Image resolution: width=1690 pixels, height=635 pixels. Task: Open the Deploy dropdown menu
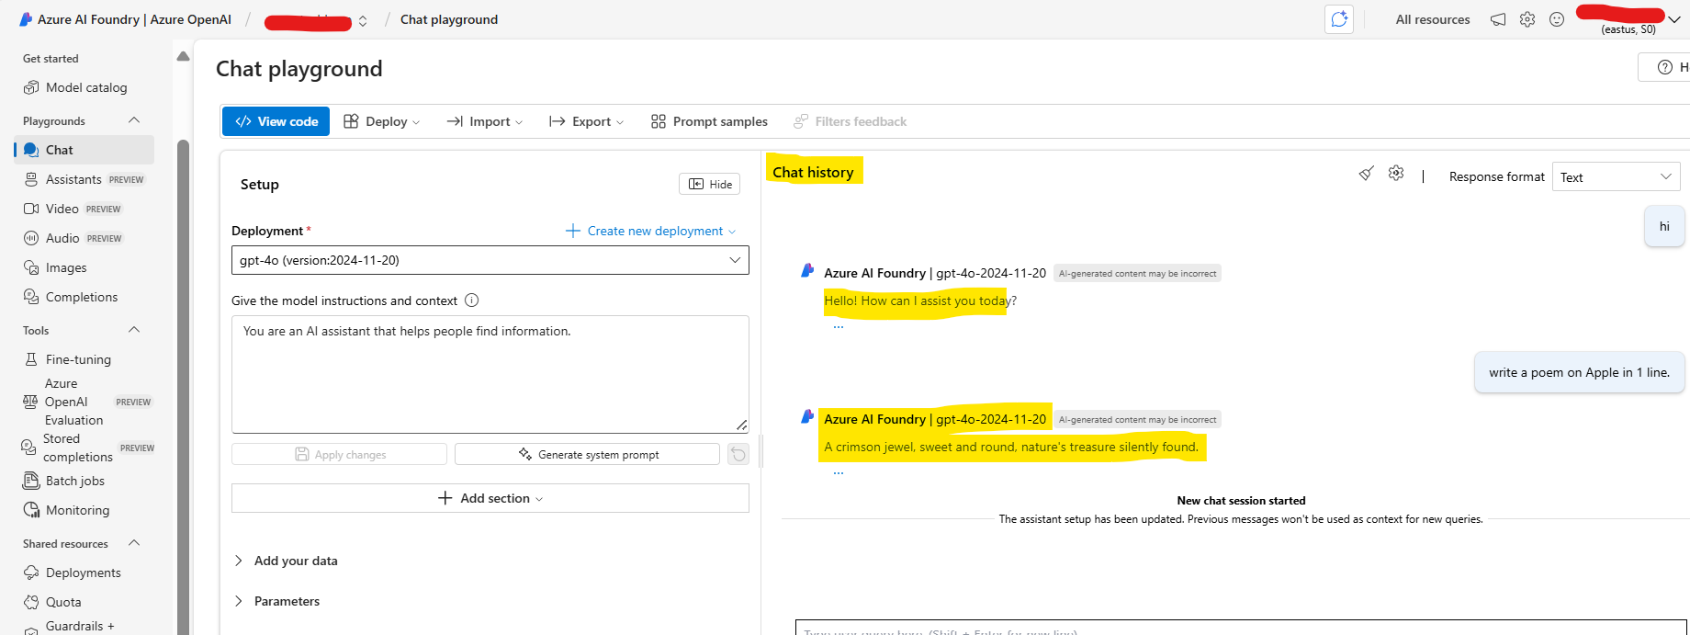pos(381,121)
